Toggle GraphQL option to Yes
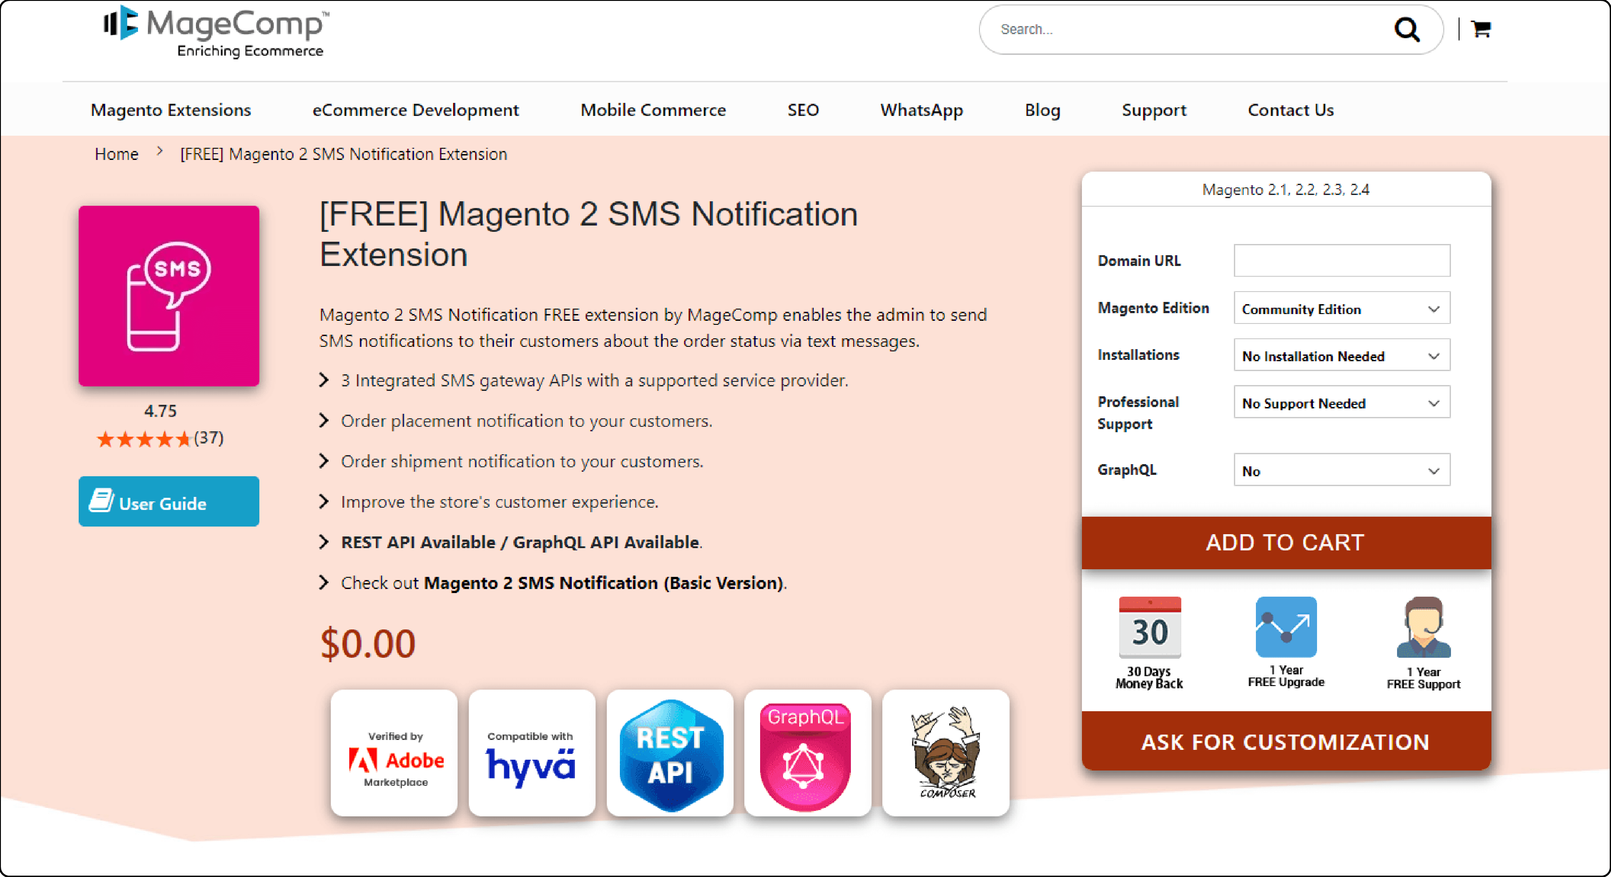The height and width of the screenshot is (877, 1611). click(1341, 470)
